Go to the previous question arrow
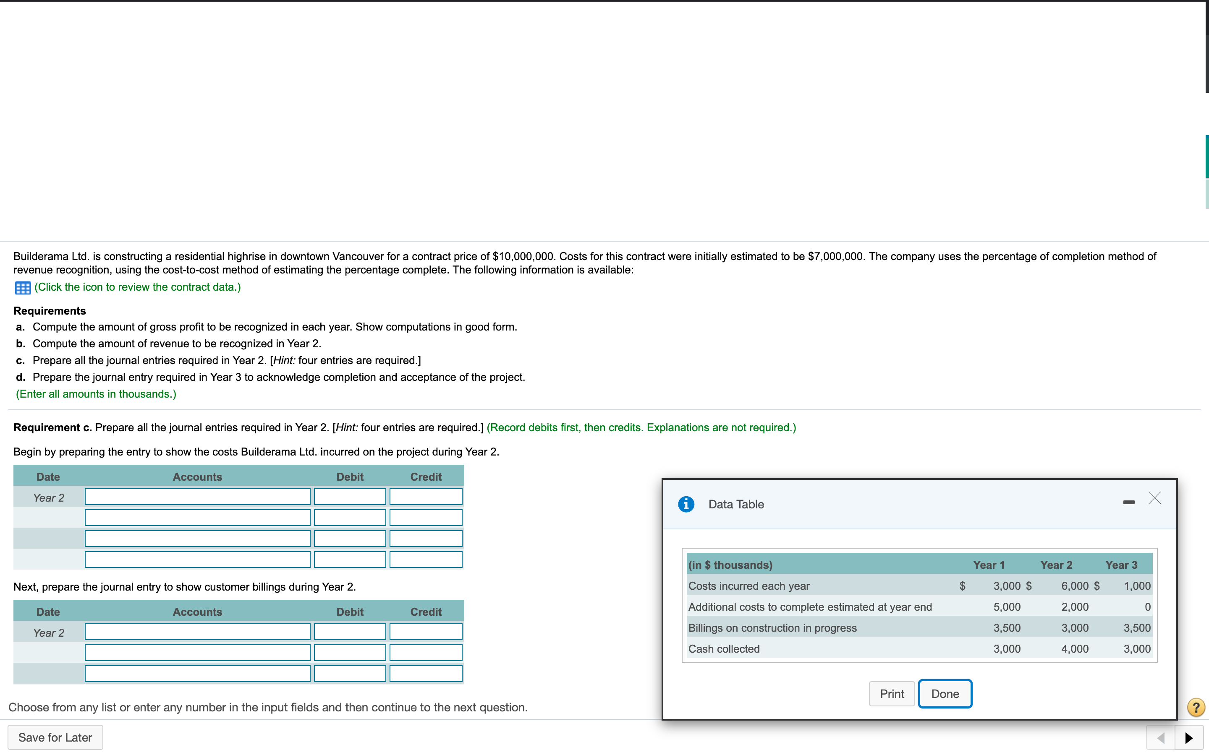Viewport: 1209px width, 755px height. tap(1161, 737)
